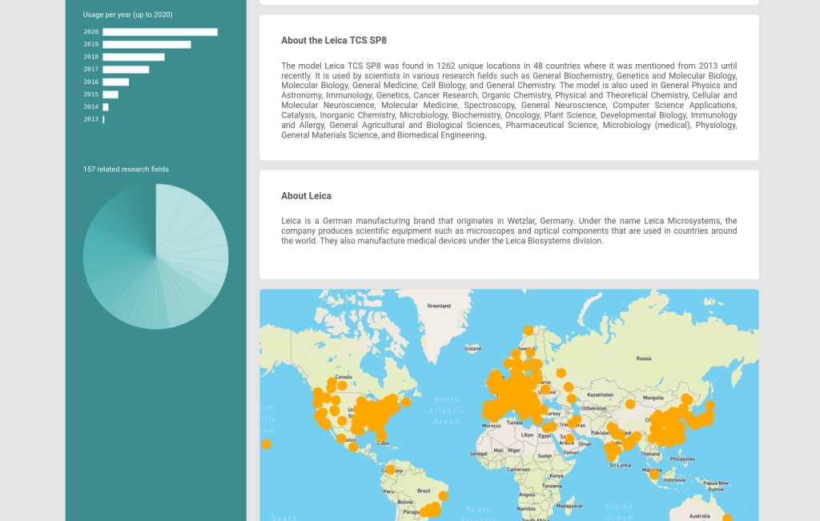820x521 pixels.
Task: Click the Leica company description paragraph
Action: click(508, 231)
